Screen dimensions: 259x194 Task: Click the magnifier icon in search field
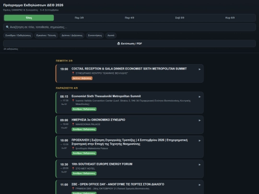[7, 27]
